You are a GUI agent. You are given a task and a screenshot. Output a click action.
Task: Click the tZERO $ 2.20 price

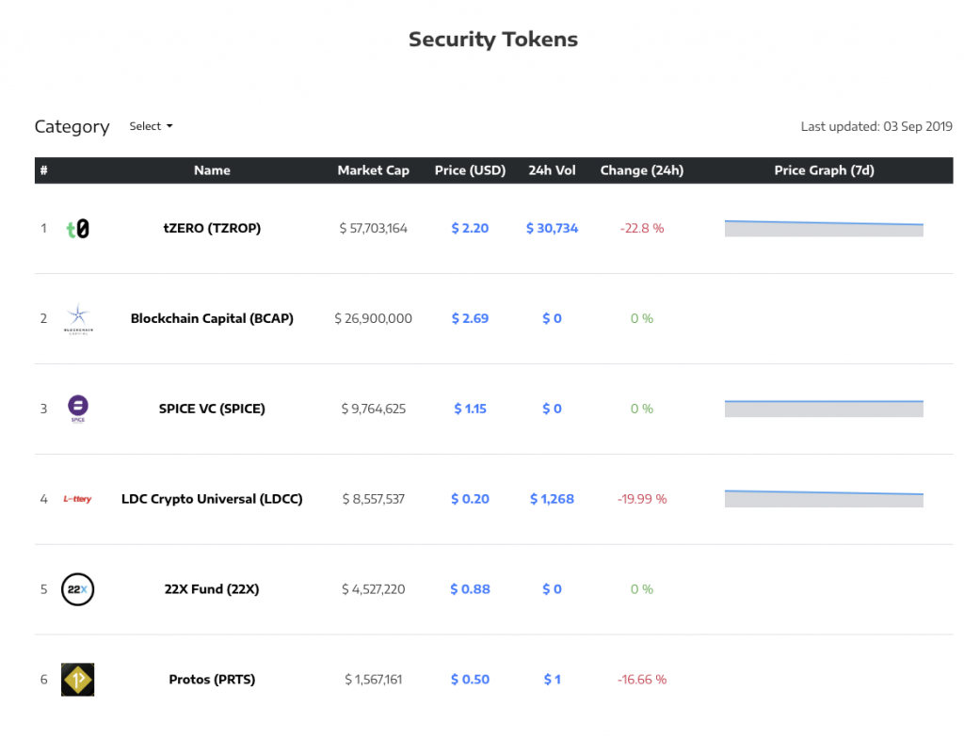(x=470, y=229)
